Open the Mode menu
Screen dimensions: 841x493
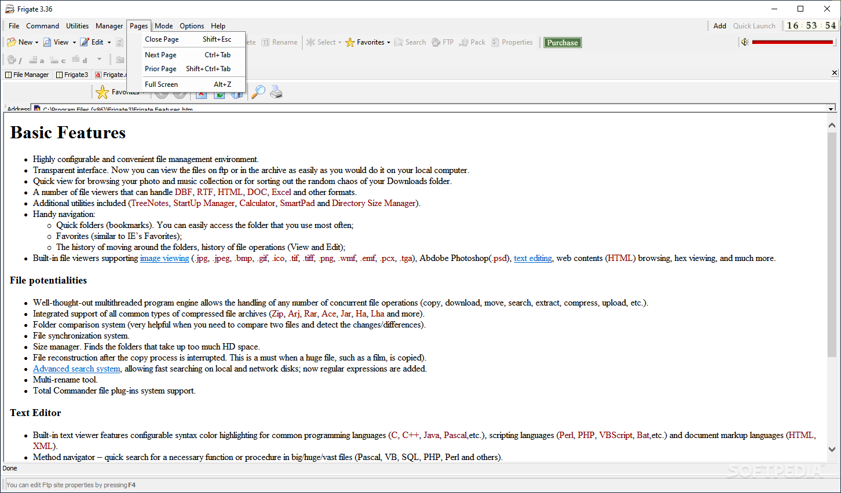163,26
